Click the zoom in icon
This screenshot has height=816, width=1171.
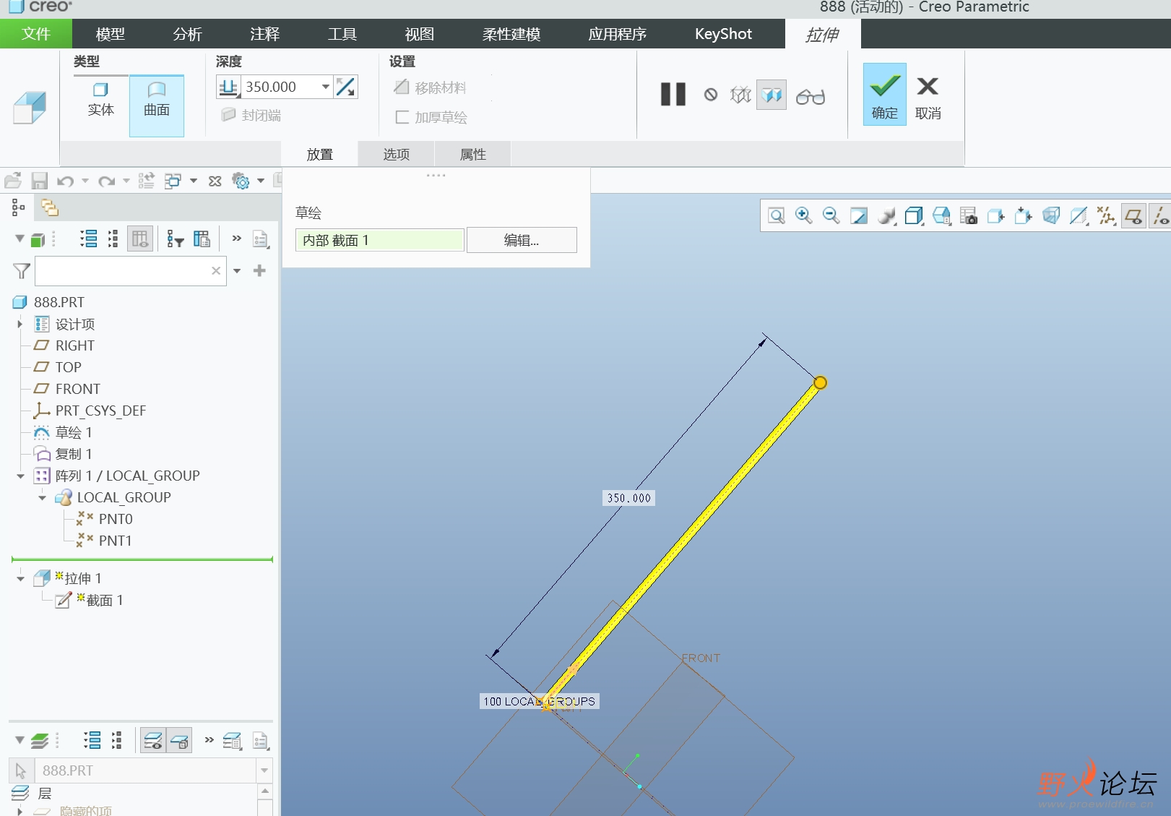point(804,215)
